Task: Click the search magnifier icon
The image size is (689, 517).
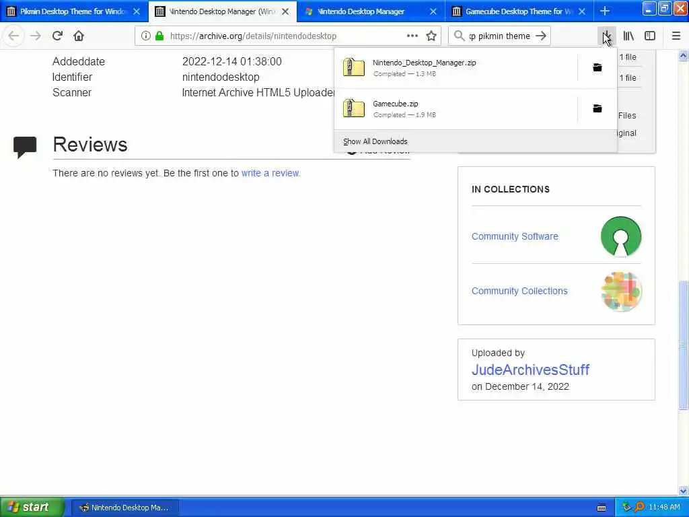Action: [459, 36]
